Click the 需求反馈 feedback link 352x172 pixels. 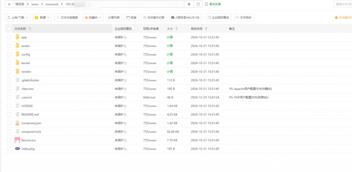[213, 4]
